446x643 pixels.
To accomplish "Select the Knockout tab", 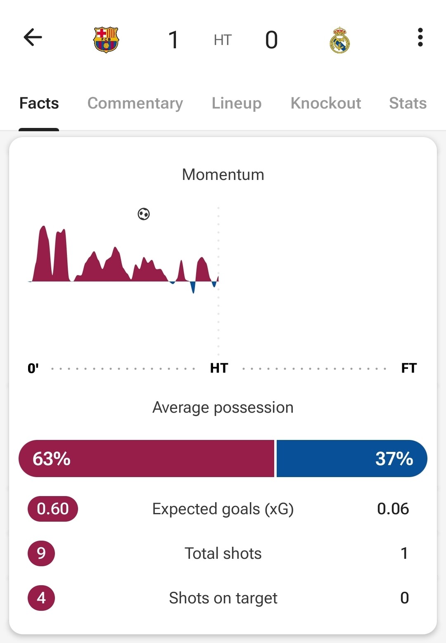I will (x=326, y=103).
